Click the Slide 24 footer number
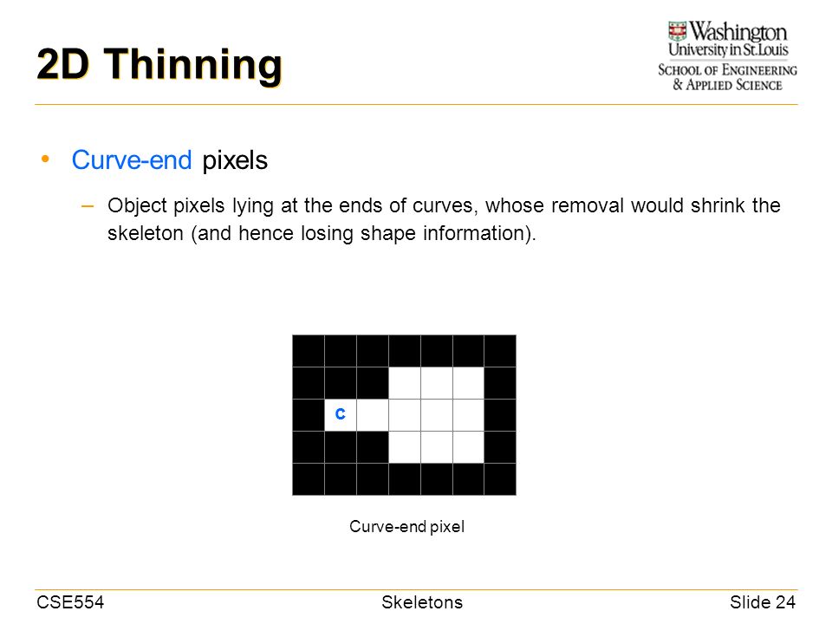Screen dimensions: 832x624 click(763, 602)
